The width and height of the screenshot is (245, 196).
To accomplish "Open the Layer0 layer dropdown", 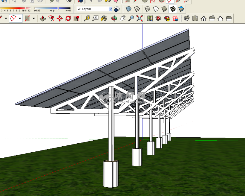I will pyautogui.click(x=111, y=9).
